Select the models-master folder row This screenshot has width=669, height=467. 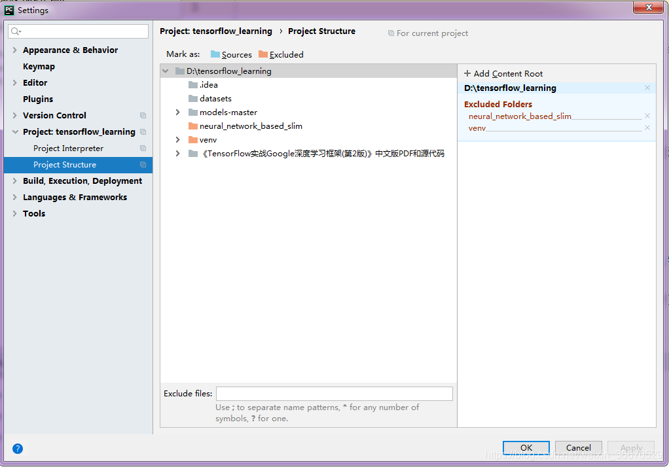tap(308, 112)
